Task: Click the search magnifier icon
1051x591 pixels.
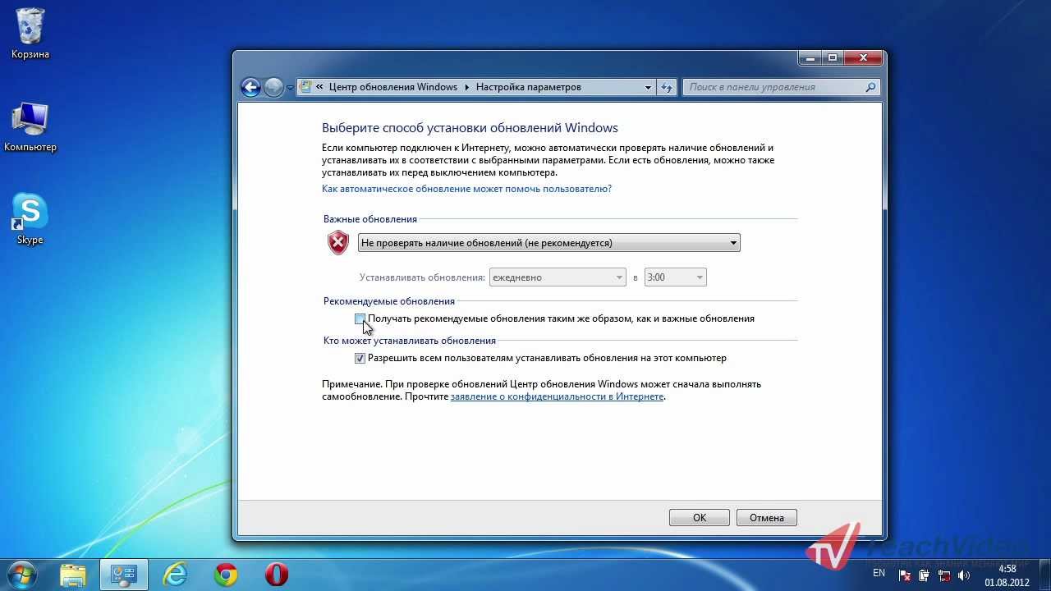Action: click(871, 87)
